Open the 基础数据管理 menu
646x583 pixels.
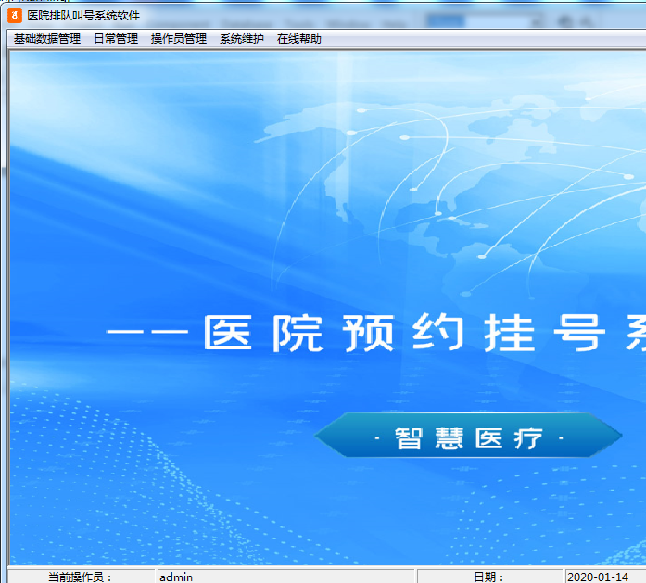[x=47, y=39]
